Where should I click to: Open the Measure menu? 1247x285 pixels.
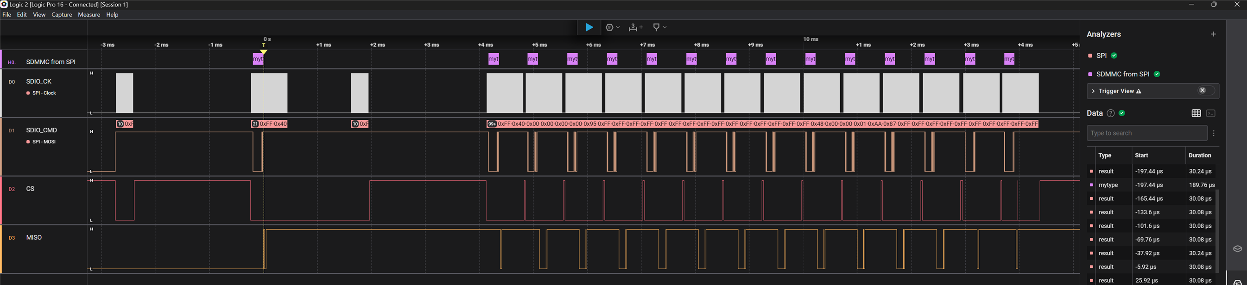pyautogui.click(x=89, y=15)
